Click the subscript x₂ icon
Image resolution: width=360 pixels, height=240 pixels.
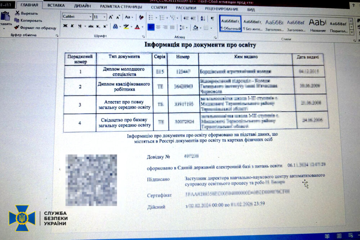[x=98, y=26]
